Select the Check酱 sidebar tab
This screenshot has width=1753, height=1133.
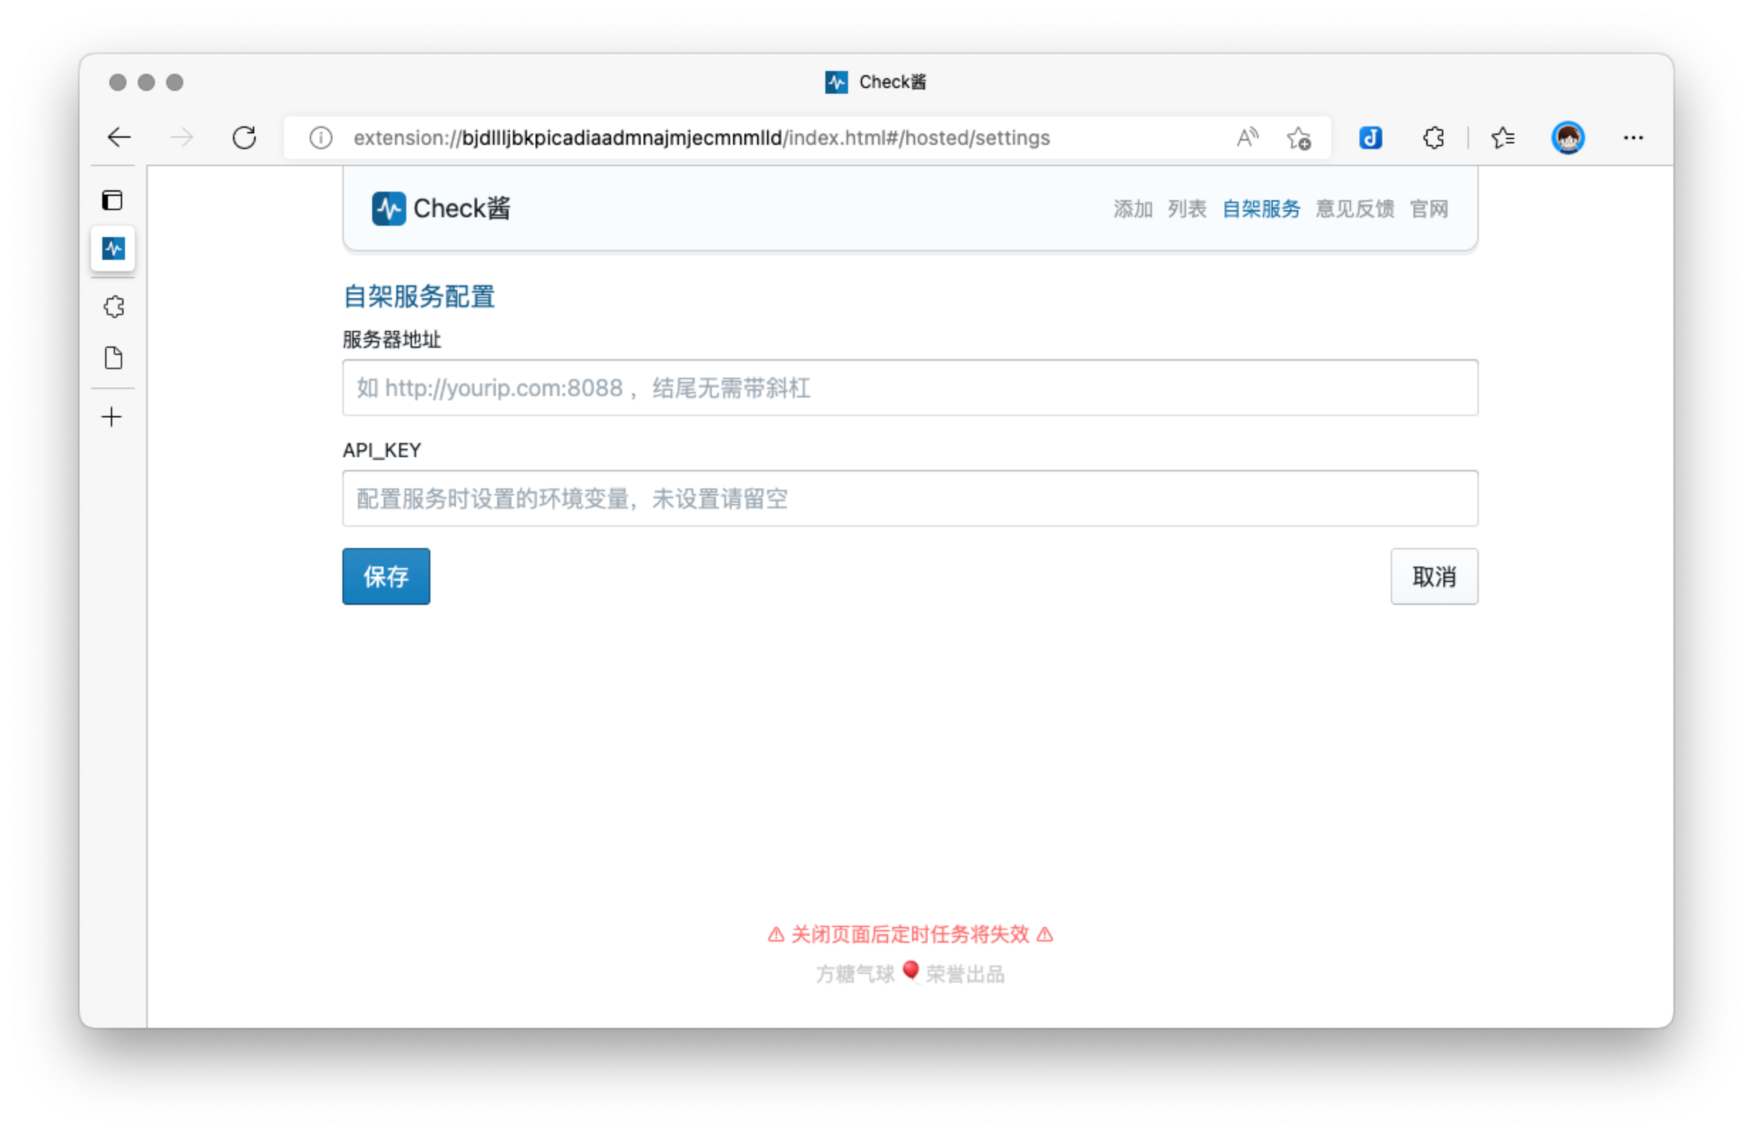click(114, 248)
